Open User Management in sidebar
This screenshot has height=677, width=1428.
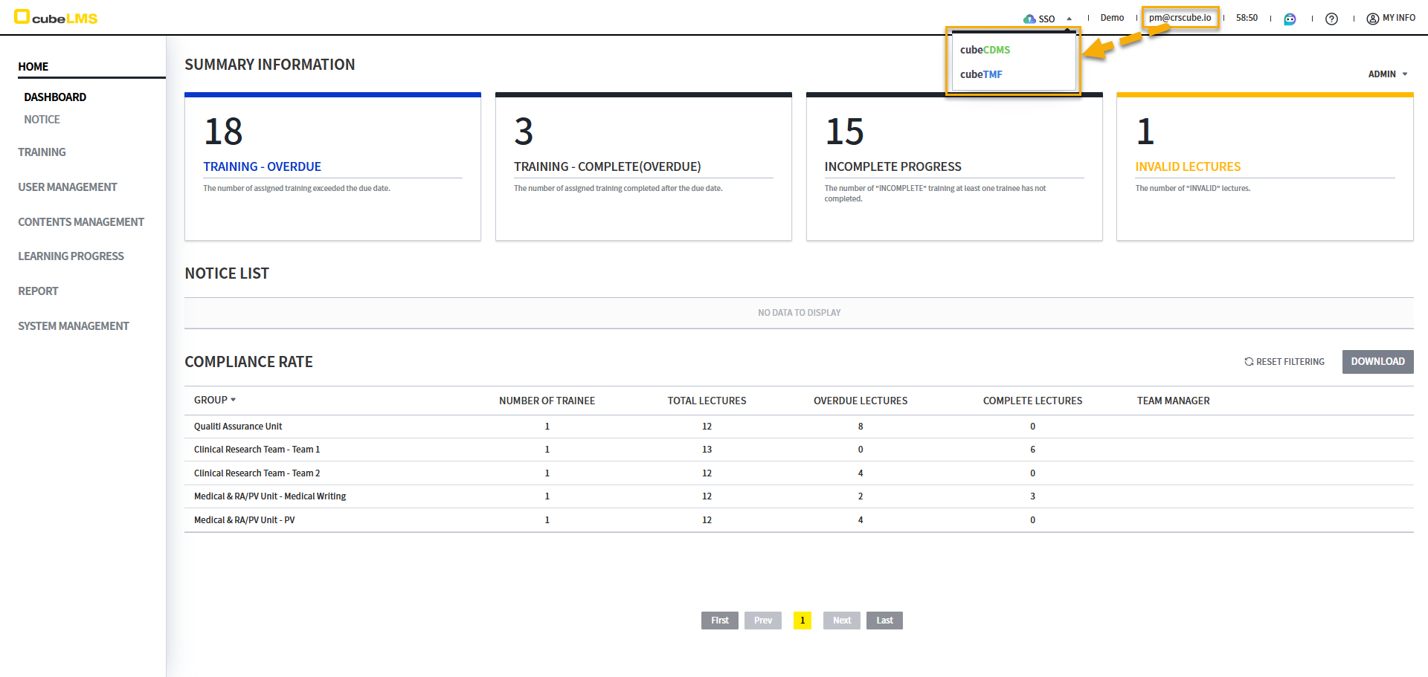[68, 187]
